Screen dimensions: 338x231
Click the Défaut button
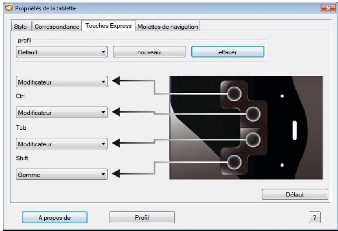[x=295, y=194]
